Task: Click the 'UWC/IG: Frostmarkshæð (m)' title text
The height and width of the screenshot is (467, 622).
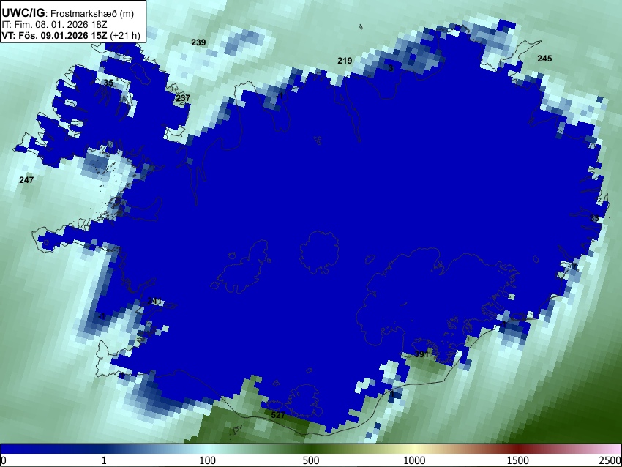Action: pos(68,13)
